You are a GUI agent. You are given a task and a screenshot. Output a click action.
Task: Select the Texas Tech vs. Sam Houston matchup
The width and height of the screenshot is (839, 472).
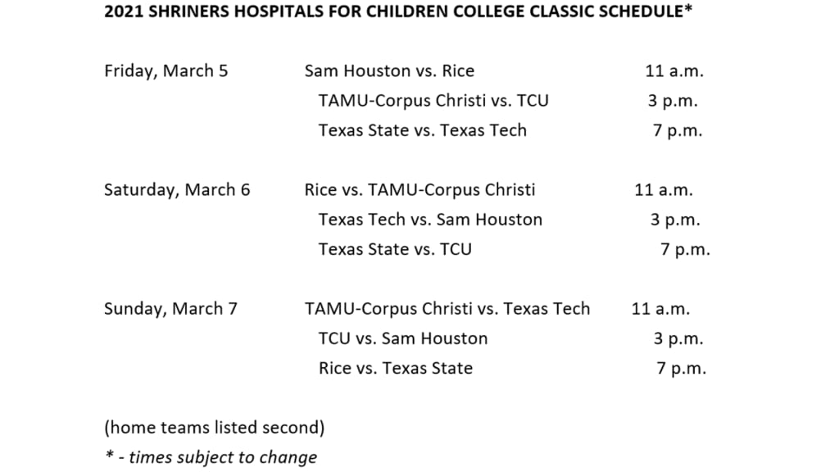(x=430, y=219)
